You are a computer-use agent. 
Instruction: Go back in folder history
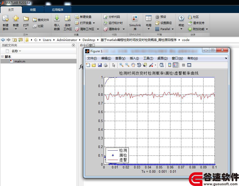click(3, 40)
